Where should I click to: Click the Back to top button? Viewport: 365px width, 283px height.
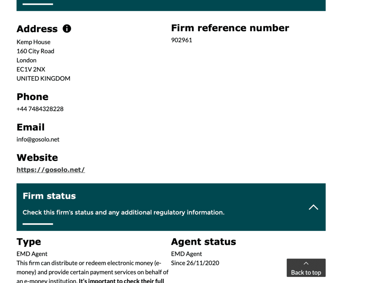(306, 268)
